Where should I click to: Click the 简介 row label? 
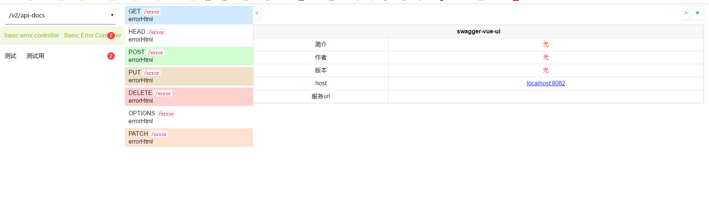pyautogui.click(x=321, y=45)
